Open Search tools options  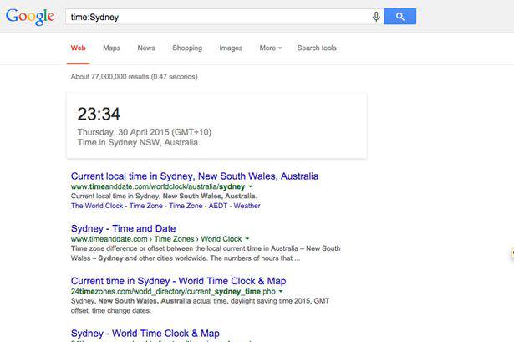(317, 48)
